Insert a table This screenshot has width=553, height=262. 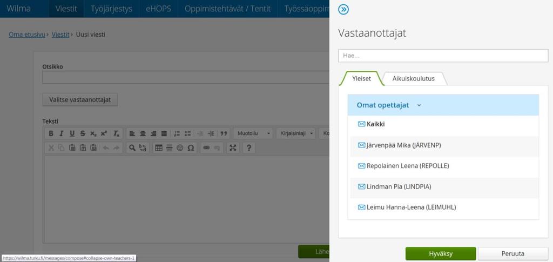coord(159,148)
